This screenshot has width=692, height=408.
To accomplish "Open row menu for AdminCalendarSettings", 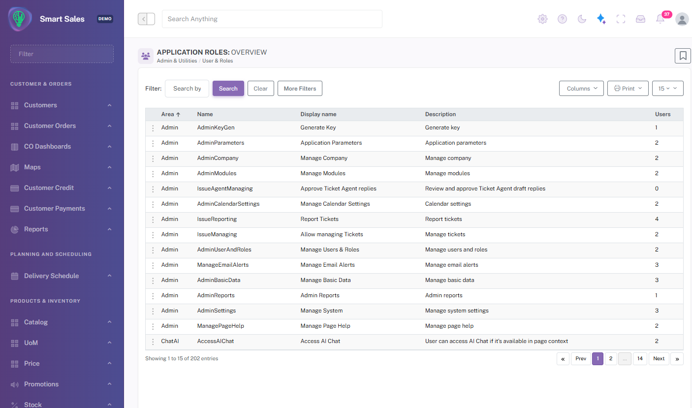I will (x=153, y=204).
